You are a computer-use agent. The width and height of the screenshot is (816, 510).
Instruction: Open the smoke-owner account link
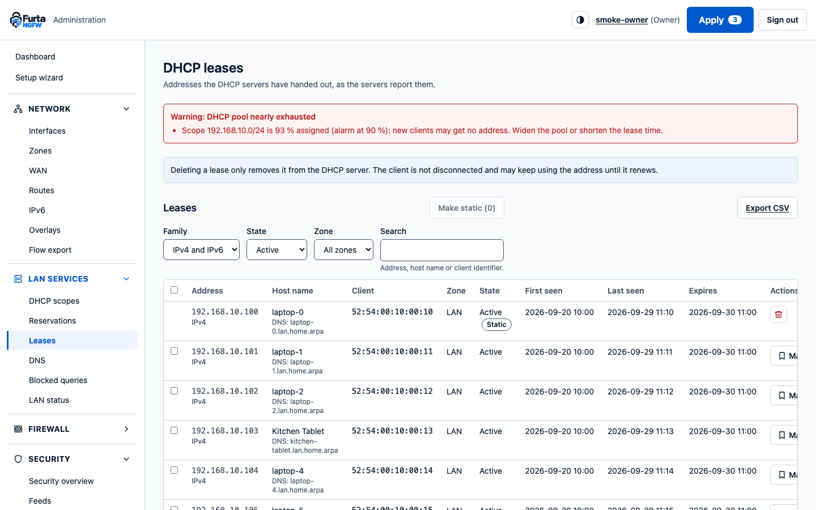[x=622, y=20]
